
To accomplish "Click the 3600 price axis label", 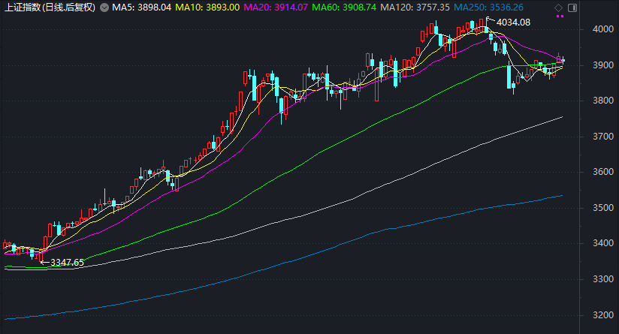I will point(602,172).
